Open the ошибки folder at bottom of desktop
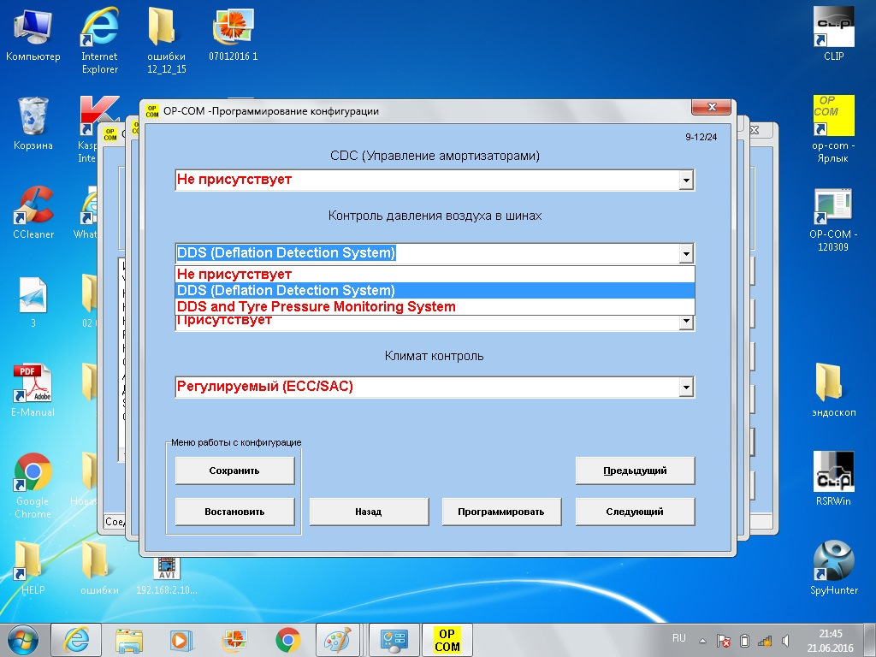876x657 pixels. [x=99, y=569]
